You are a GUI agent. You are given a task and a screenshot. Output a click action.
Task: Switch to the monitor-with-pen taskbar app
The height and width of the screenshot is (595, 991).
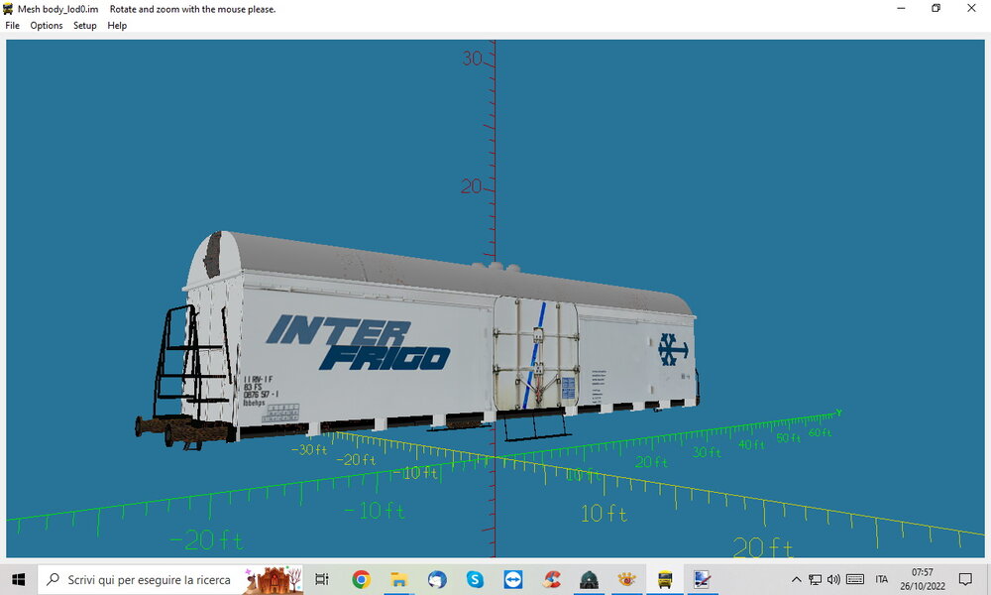703,579
